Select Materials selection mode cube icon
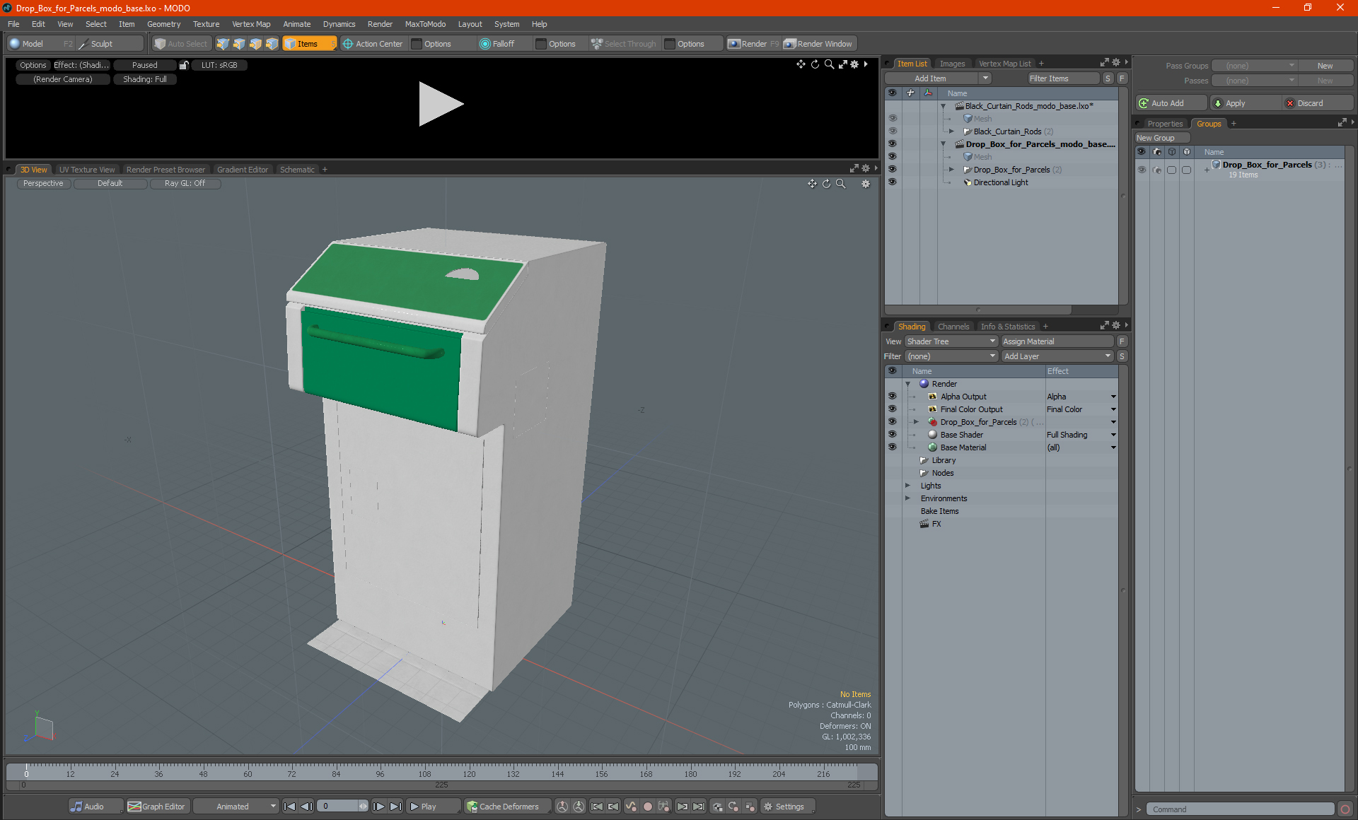Image resolution: width=1358 pixels, height=820 pixels. (x=272, y=44)
